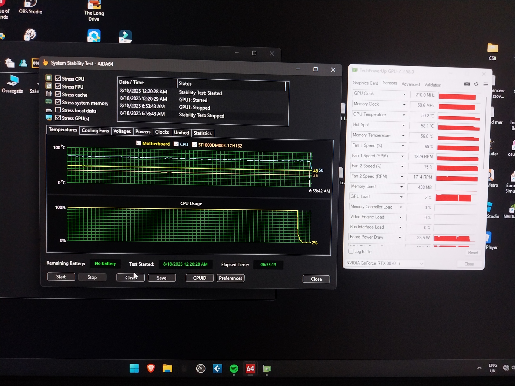The height and width of the screenshot is (386, 515).
Task: Click the Windows Start button
Action: pos(134,369)
